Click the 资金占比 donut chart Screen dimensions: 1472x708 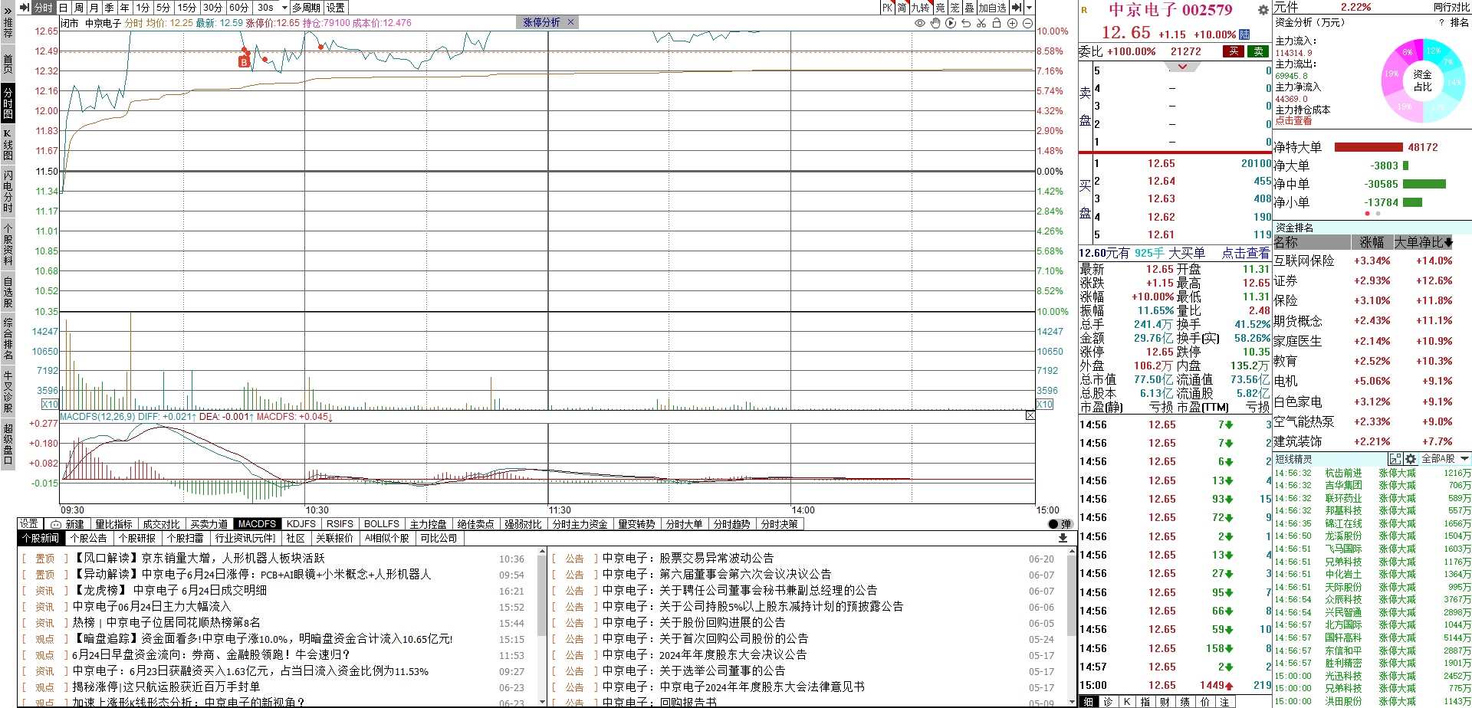pyautogui.click(x=1423, y=80)
